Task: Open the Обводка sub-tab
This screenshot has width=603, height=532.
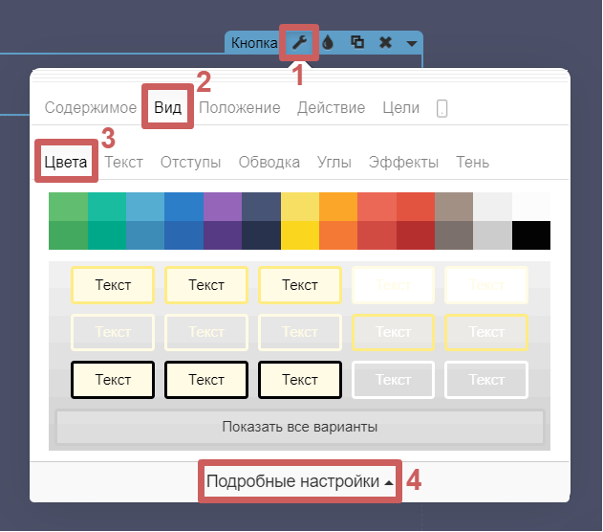Action: point(269,162)
